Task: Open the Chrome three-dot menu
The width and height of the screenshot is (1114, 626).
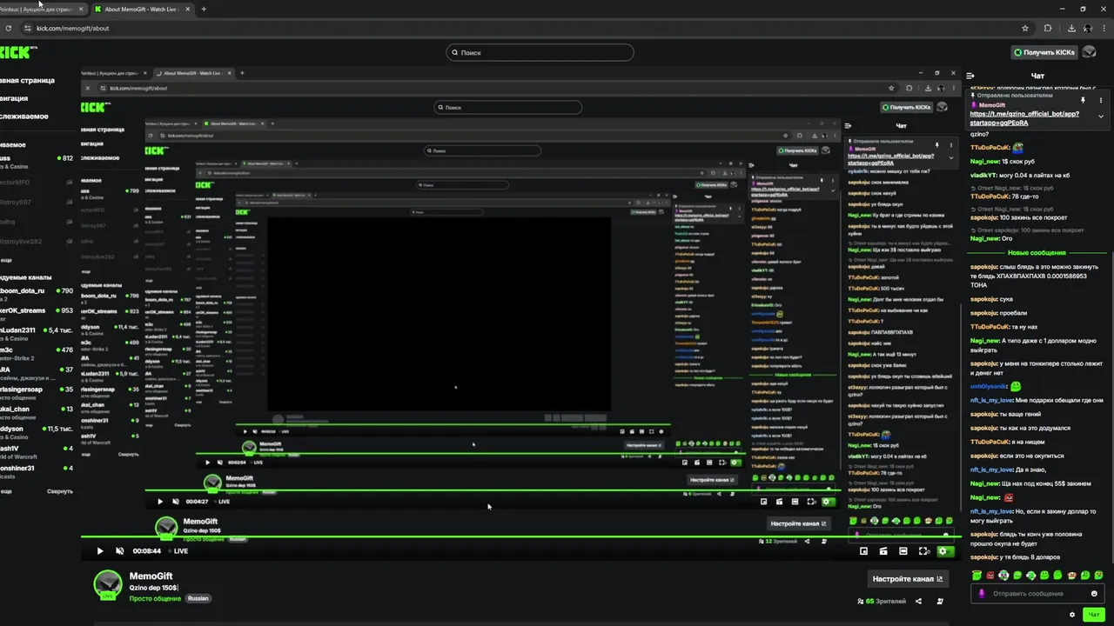Action: pos(1105,28)
